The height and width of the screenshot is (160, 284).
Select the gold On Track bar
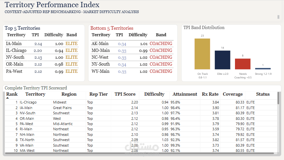pos(202,54)
